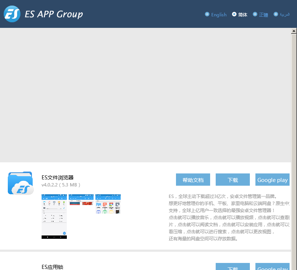
Task: Select the 简体 language radio button
Action: (x=234, y=14)
